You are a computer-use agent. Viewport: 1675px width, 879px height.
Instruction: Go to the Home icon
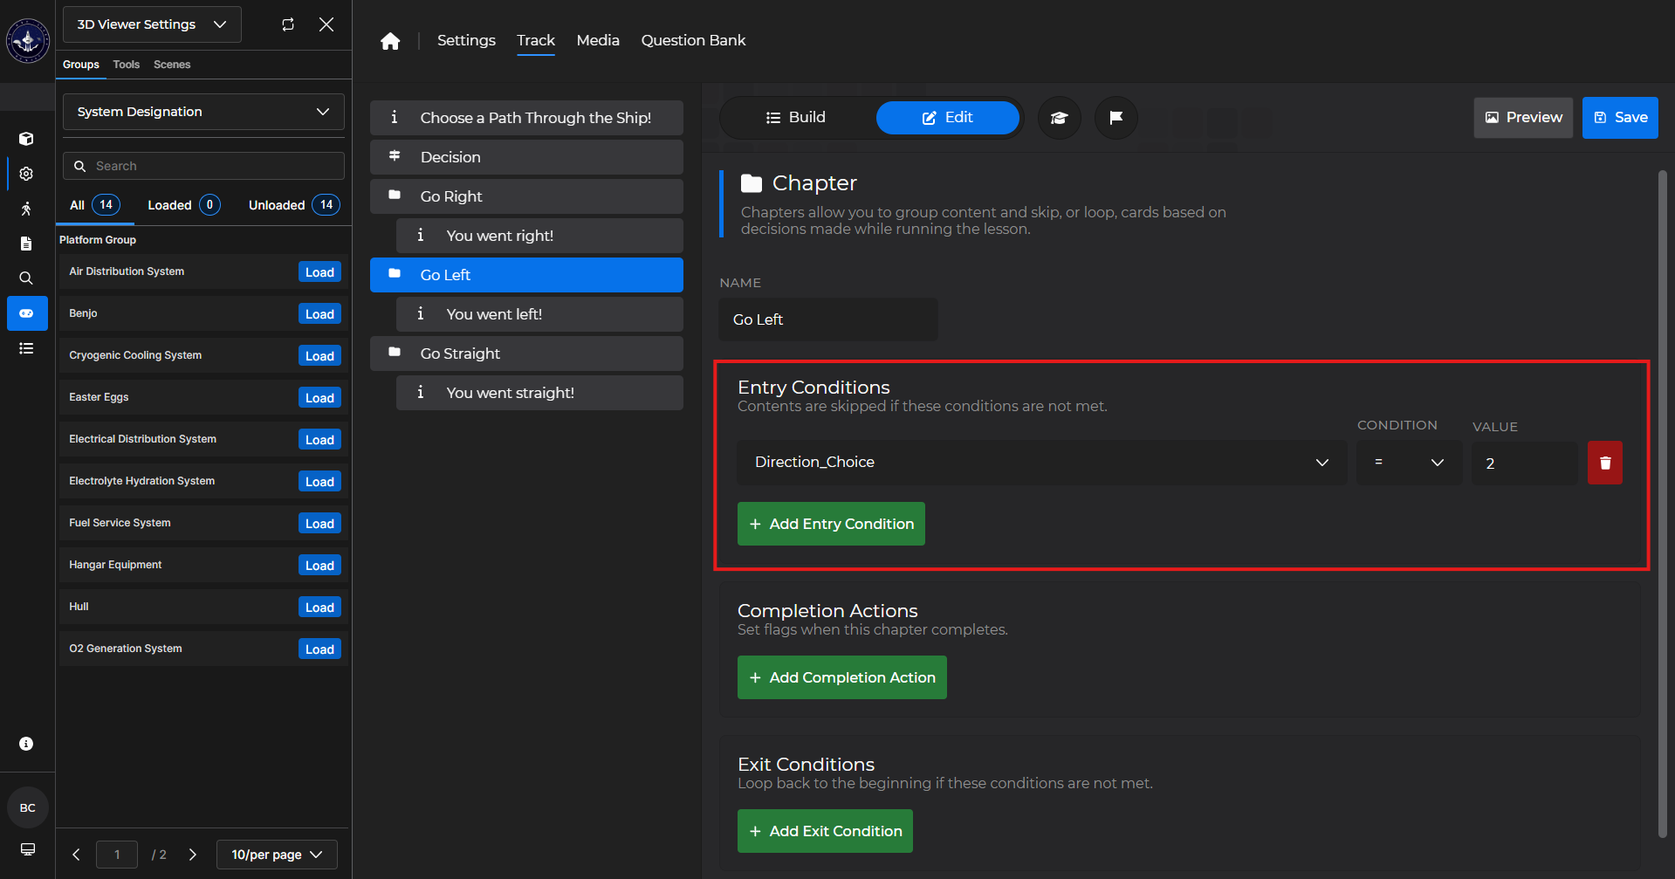[390, 41]
